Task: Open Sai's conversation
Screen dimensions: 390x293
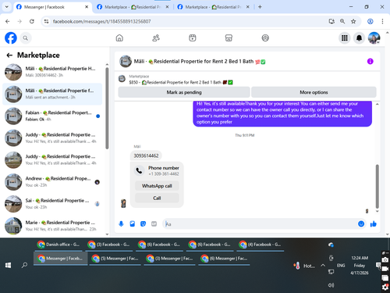Action: click(x=52, y=204)
